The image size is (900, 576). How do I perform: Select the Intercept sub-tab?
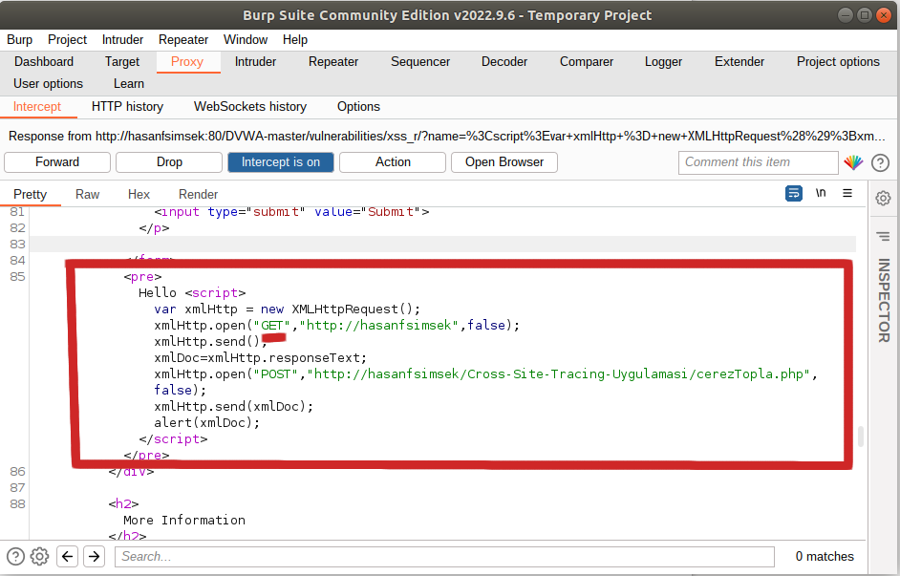37,107
